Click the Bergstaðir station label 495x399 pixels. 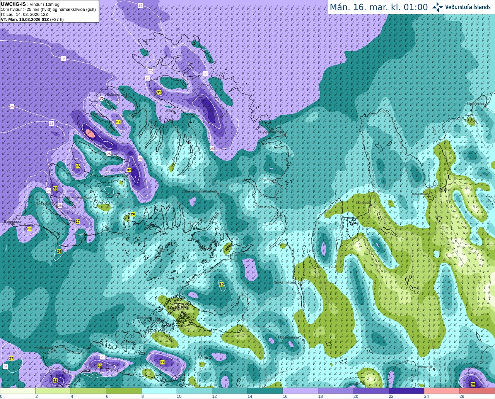tap(420, 194)
